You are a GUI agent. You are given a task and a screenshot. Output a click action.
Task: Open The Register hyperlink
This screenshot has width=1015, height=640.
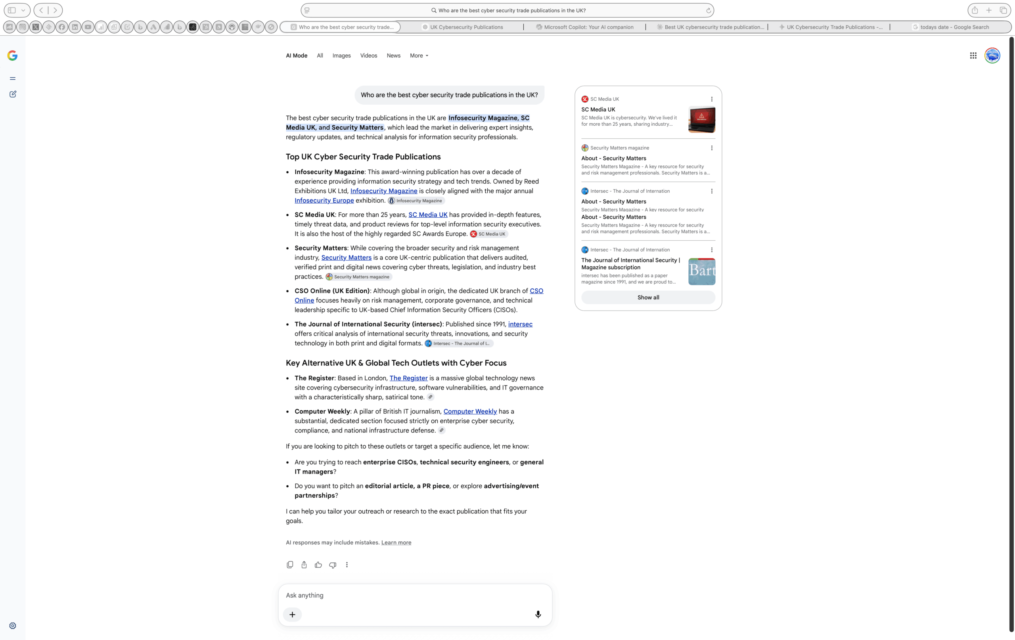click(x=408, y=378)
